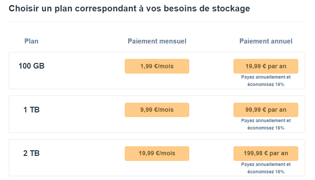
Task: Select the 9,99 €/mois monthly option
Action: point(157,110)
